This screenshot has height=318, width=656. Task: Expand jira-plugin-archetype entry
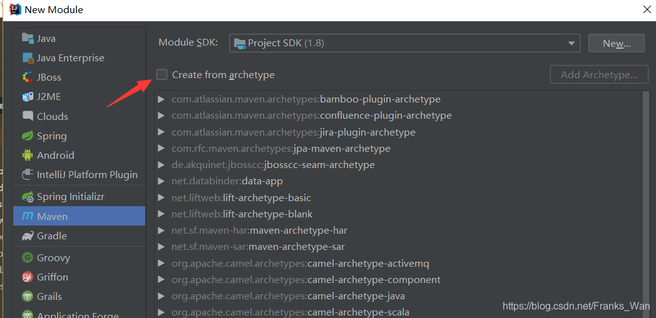[161, 132]
